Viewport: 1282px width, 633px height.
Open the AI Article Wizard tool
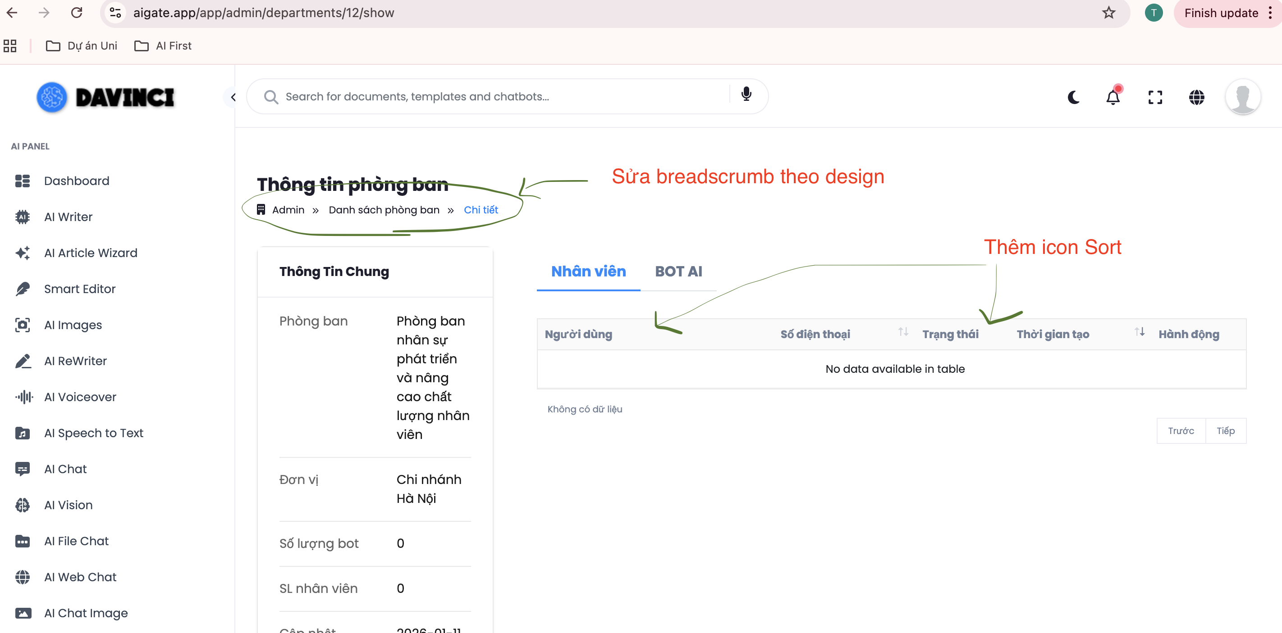91,253
